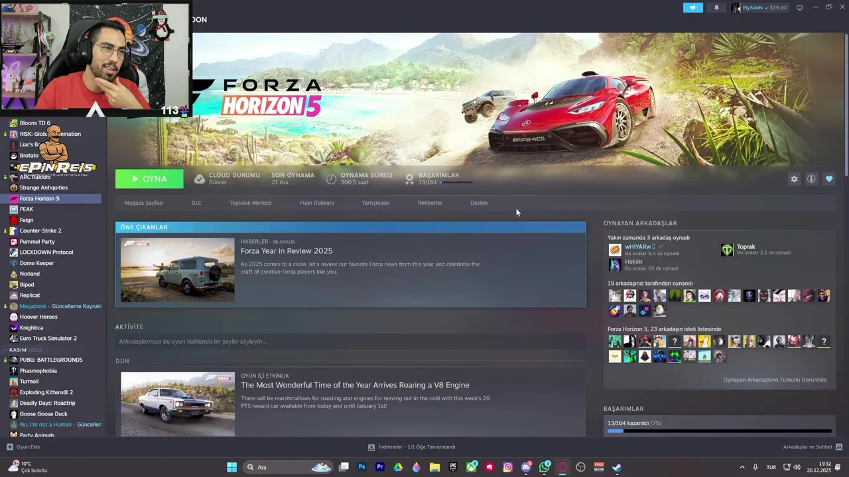Go to Topluluk Merkezi tab
Image resolution: width=849 pixels, height=477 pixels.
(251, 203)
